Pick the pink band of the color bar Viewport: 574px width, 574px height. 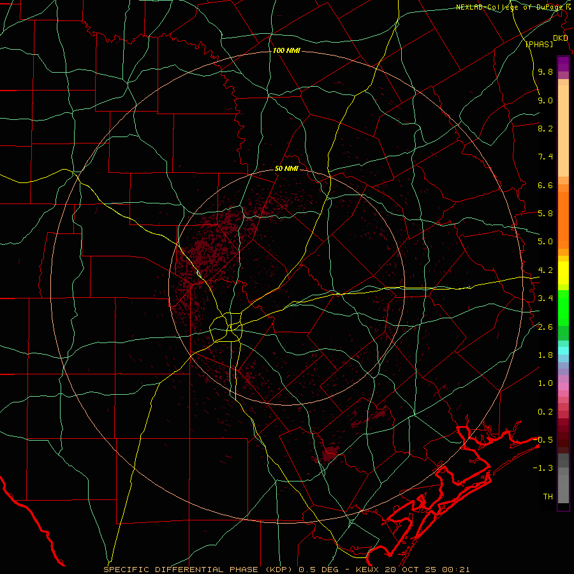(x=563, y=386)
